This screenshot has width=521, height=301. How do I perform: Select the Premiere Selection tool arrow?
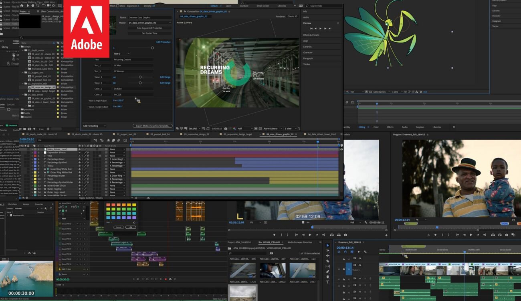[327, 245]
